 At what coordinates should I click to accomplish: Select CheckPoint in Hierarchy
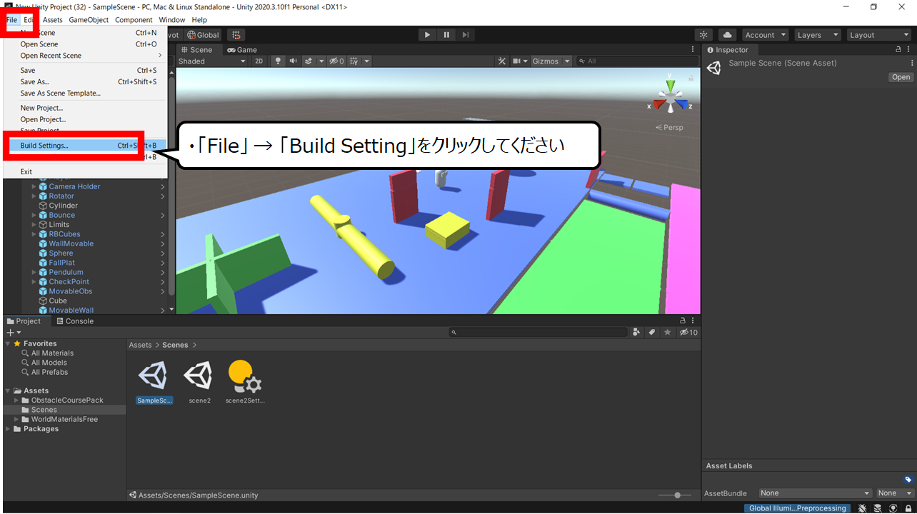69,282
